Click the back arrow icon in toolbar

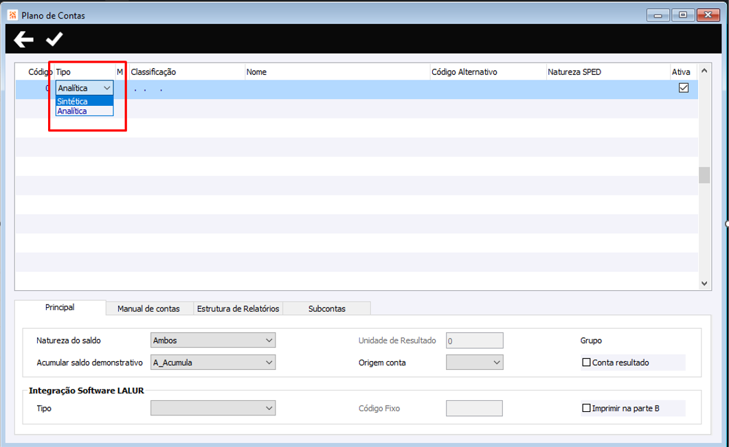coord(24,39)
